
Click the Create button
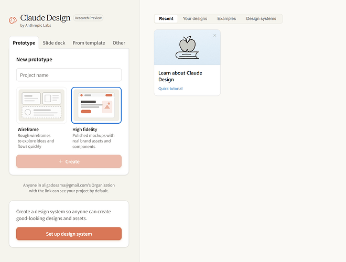pyautogui.click(x=69, y=161)
